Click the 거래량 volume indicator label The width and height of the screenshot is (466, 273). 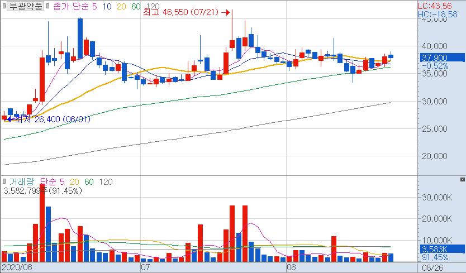[22, 181]
